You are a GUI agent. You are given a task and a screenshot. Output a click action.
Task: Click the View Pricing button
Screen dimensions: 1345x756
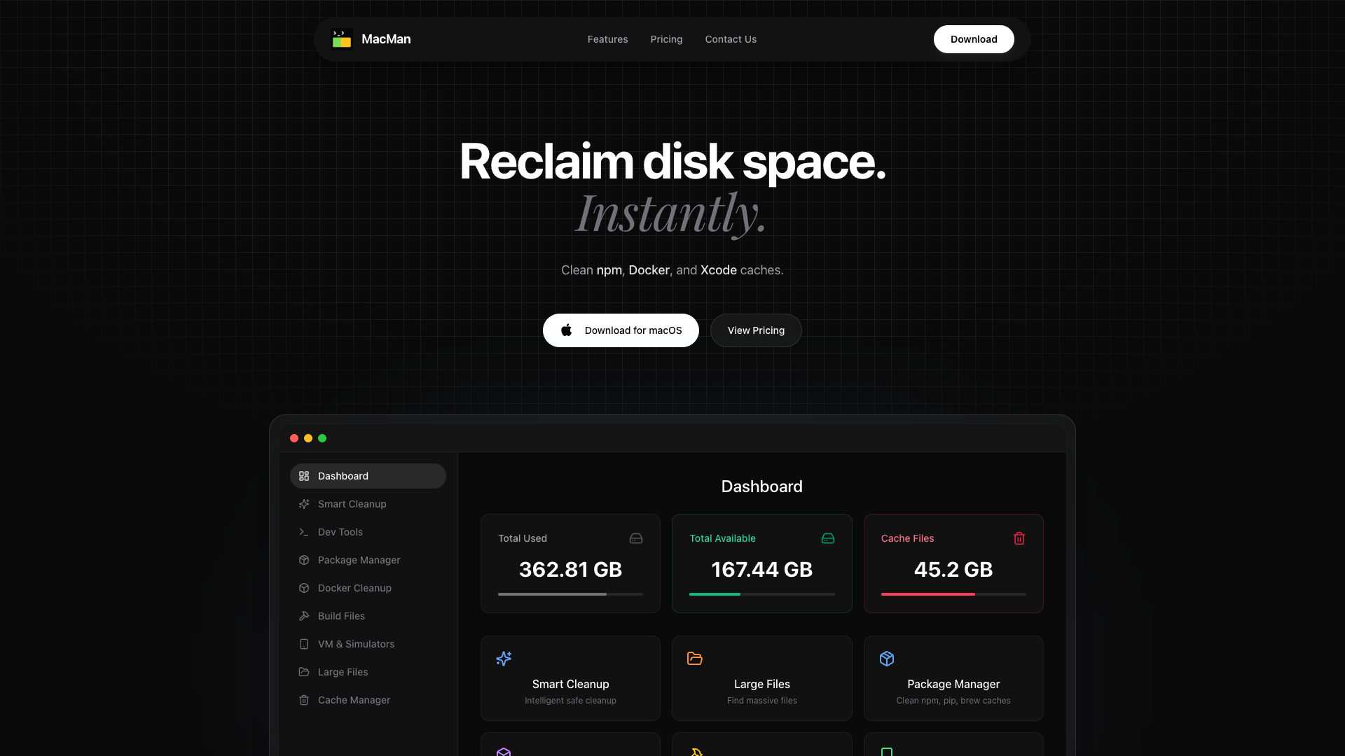coord(756,330)
